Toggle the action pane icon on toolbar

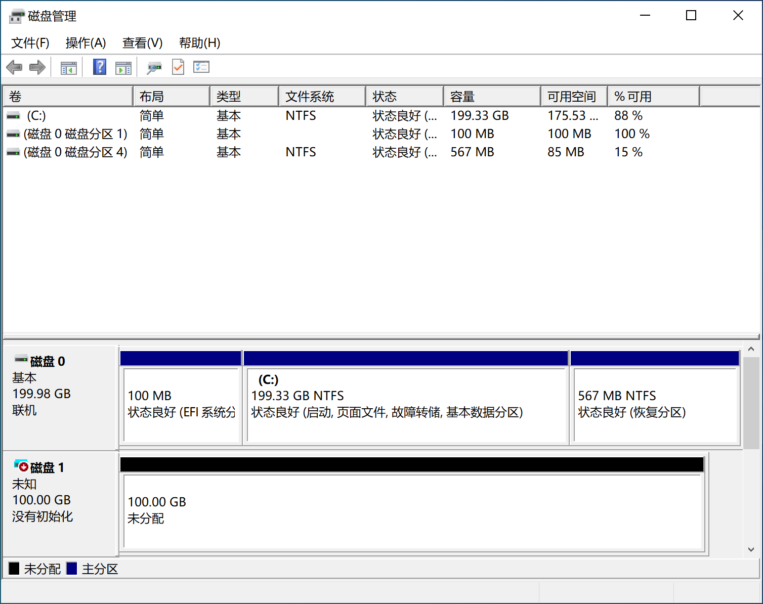click(123, 67)
